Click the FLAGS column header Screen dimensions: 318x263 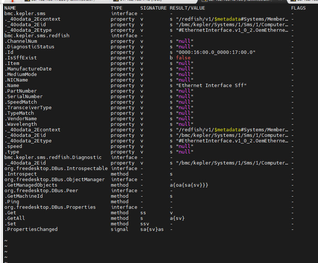click(298, 8)
